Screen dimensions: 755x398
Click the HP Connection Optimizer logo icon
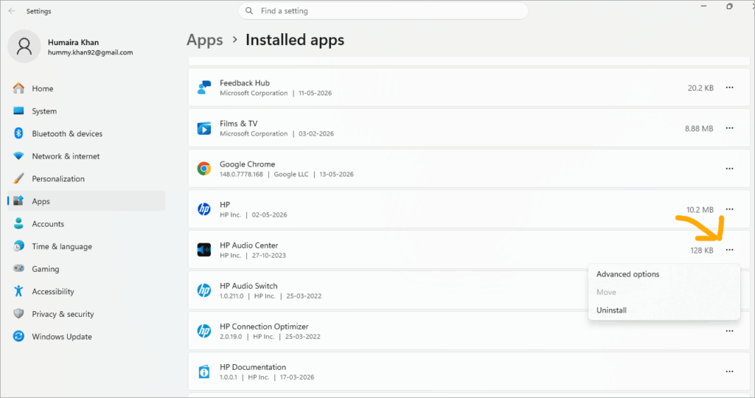click(204, 331)
